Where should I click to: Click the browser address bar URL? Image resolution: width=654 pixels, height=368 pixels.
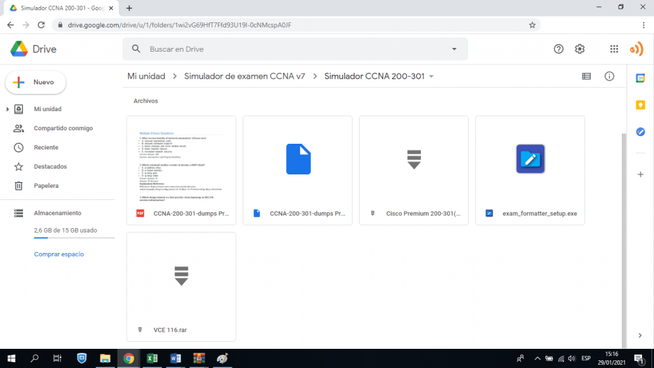pos(179,25)
